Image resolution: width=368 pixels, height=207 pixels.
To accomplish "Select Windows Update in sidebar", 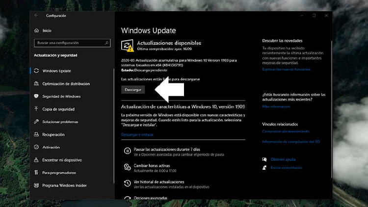I will [x=56, y=71].
